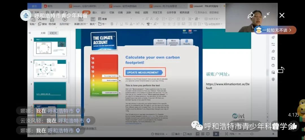This screenshot has height=140, width=305.
Task: Open the help question-mark icon in the right sidebar
Action: pyautogui.click(x=273, y=66)
